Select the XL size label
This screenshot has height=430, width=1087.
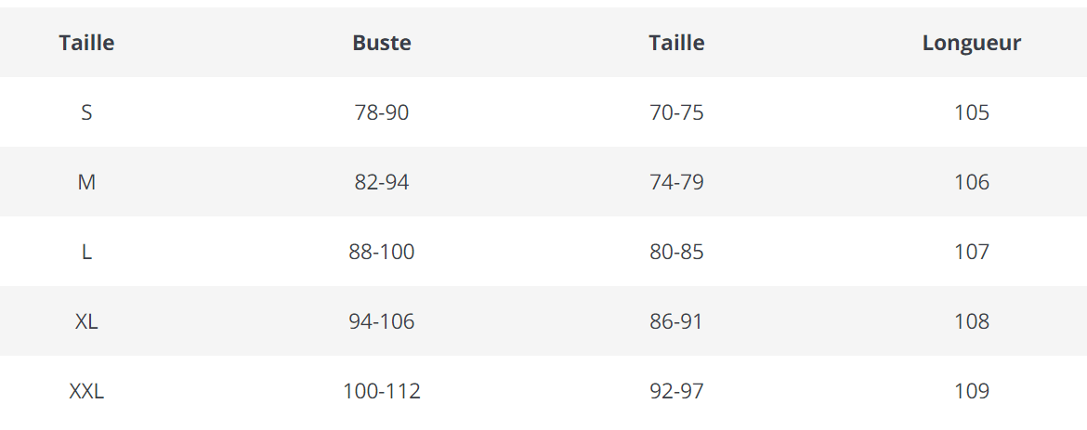[x=86, y=321]
